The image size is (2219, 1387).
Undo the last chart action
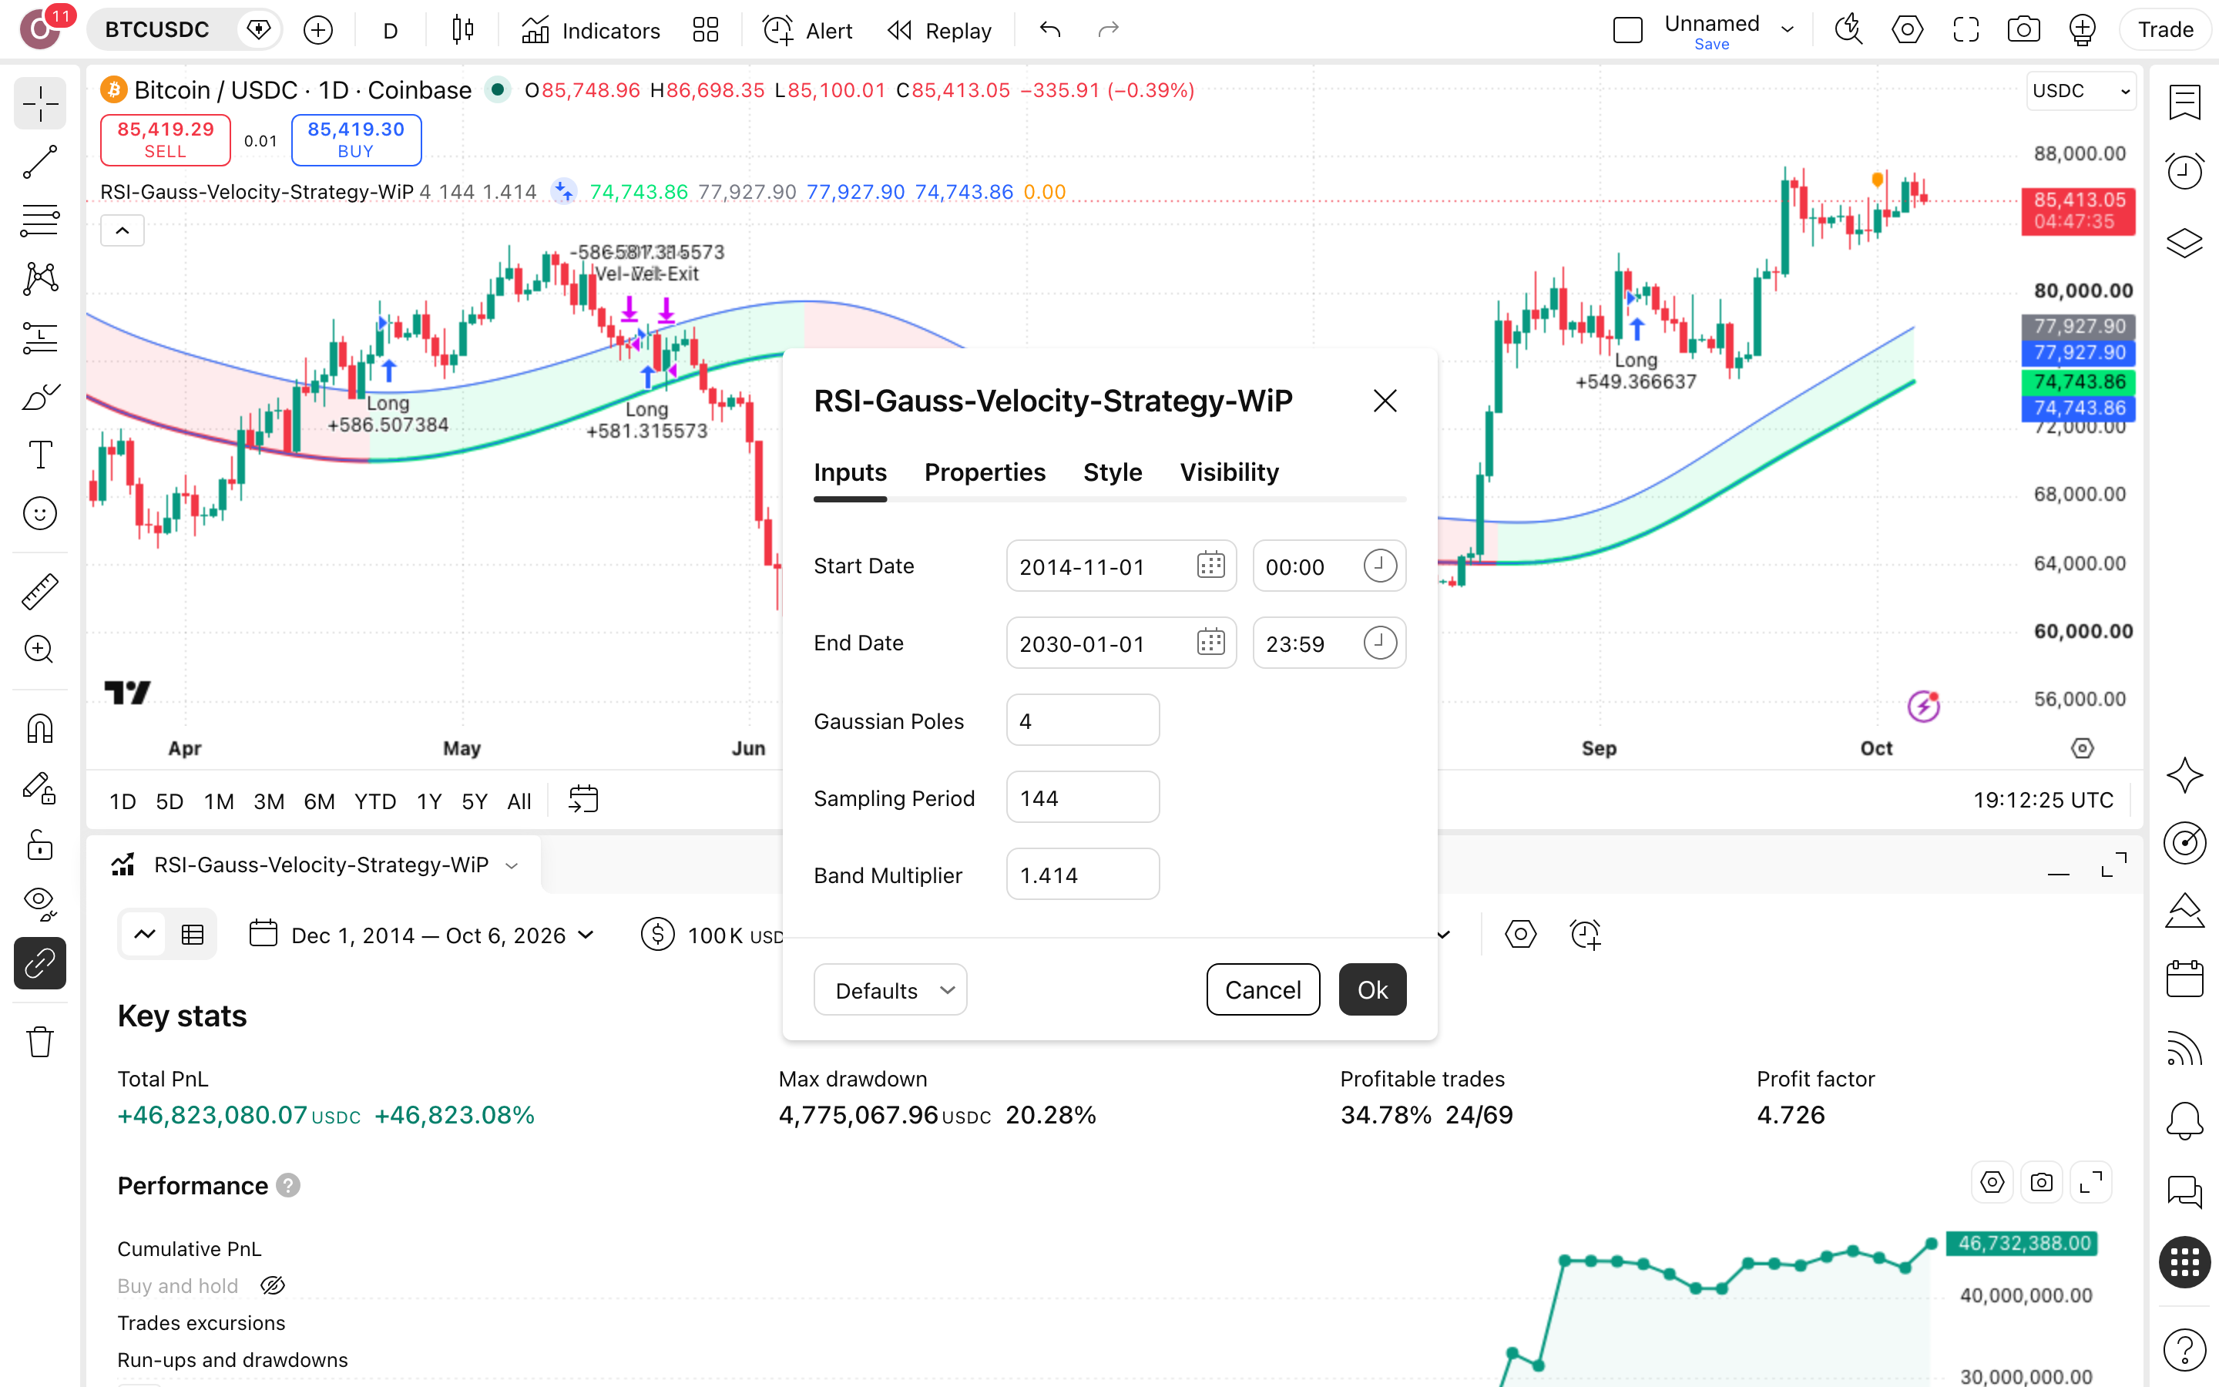[1051, 30]
